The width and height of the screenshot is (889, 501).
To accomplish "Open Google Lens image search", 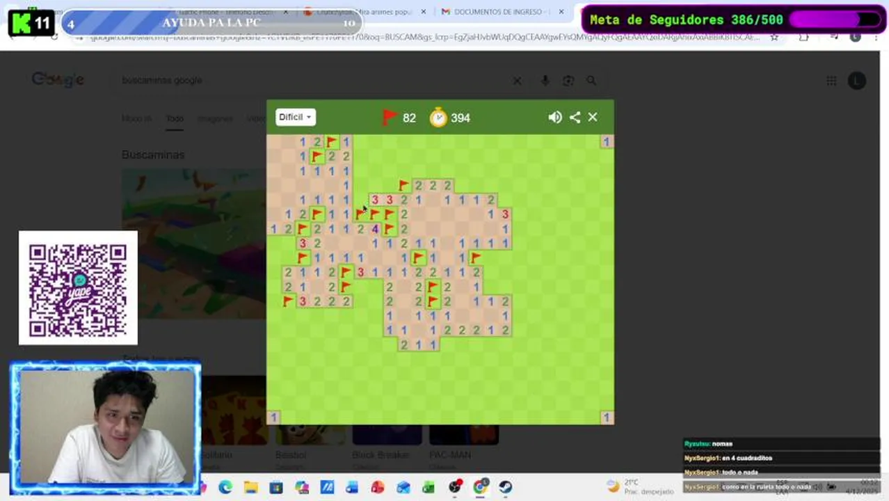I will point(568,81).
